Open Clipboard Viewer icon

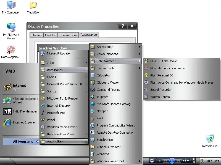93,82
